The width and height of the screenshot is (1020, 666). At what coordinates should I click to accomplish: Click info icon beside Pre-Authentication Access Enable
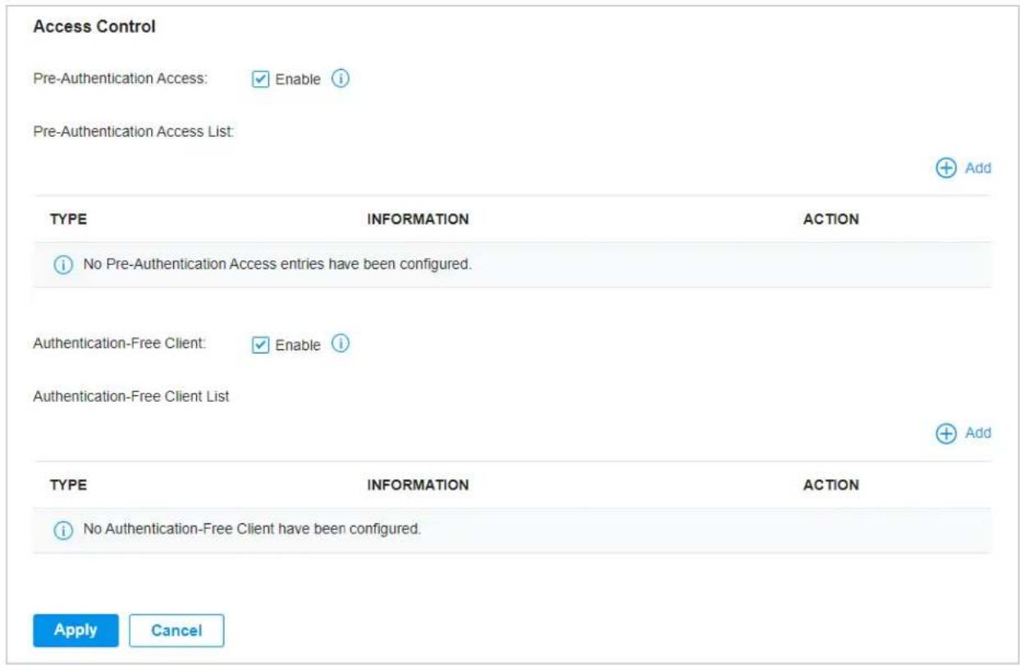(x=341, y=80)
